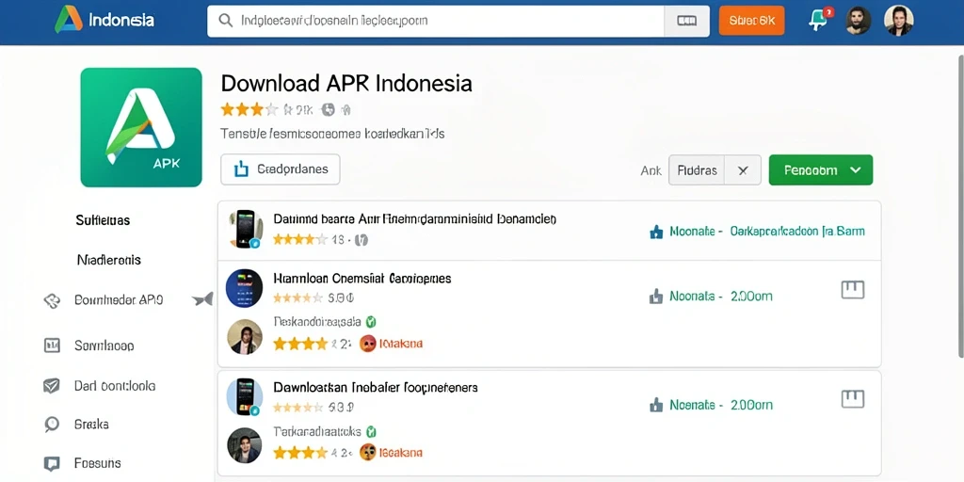Open Dawnloatkan Inebafer foopneteners result
Viewport: 964px width, 482px height.
375,387
